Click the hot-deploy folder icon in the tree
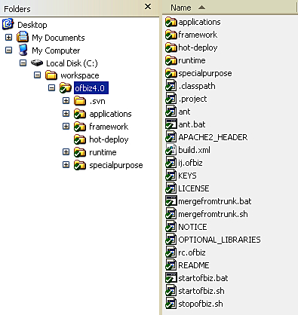Screen dimensions: 298x315 coord(80,139)
